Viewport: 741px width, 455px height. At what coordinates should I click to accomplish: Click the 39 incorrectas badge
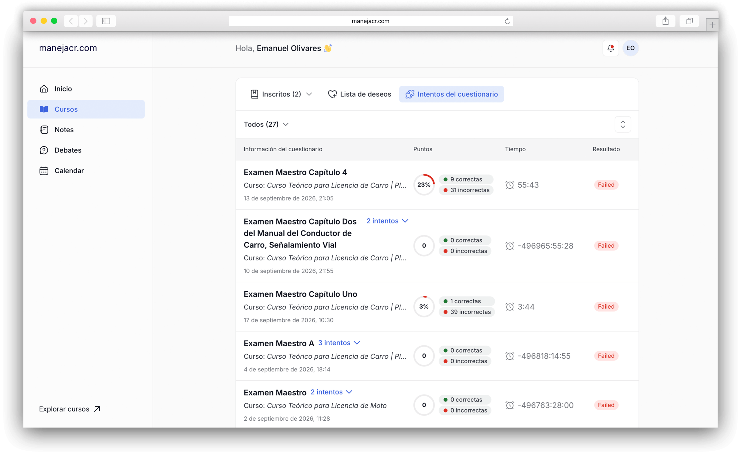pos(467,312)
